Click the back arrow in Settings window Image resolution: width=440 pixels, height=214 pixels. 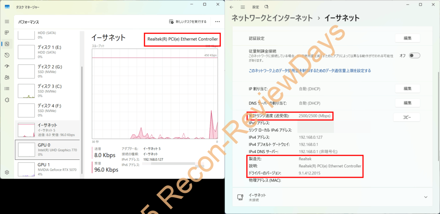pos(231,7)
